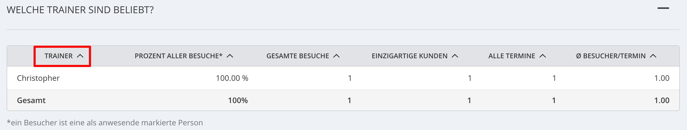Click the sort arrow beside ALLE TERMINE
Viewport: 687px width, 130px height.
coord(543,56)
